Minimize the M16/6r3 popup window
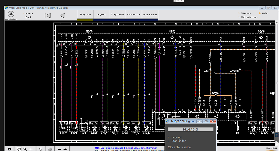Viewport: 279px width, 151px height. (199, 121)
